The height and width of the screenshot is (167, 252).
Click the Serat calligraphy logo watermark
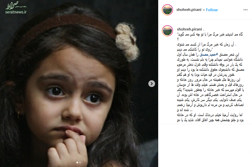[x=16, y=6]
